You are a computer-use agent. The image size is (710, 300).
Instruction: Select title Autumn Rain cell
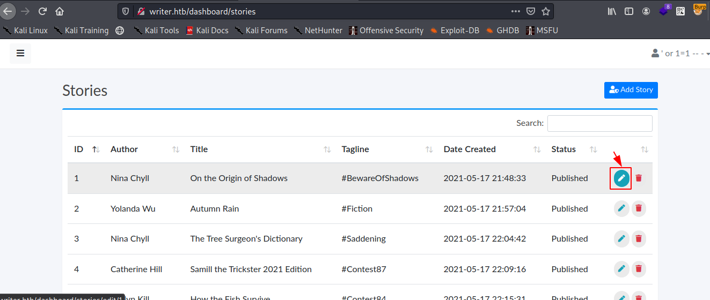215,208
